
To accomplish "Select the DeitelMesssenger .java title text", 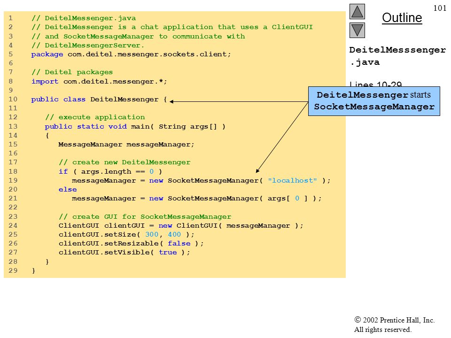I will (397, 56).
